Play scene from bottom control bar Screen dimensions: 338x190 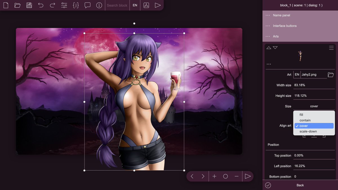[x=248, y=176]
